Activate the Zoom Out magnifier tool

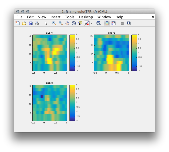(x=61, y=23)
